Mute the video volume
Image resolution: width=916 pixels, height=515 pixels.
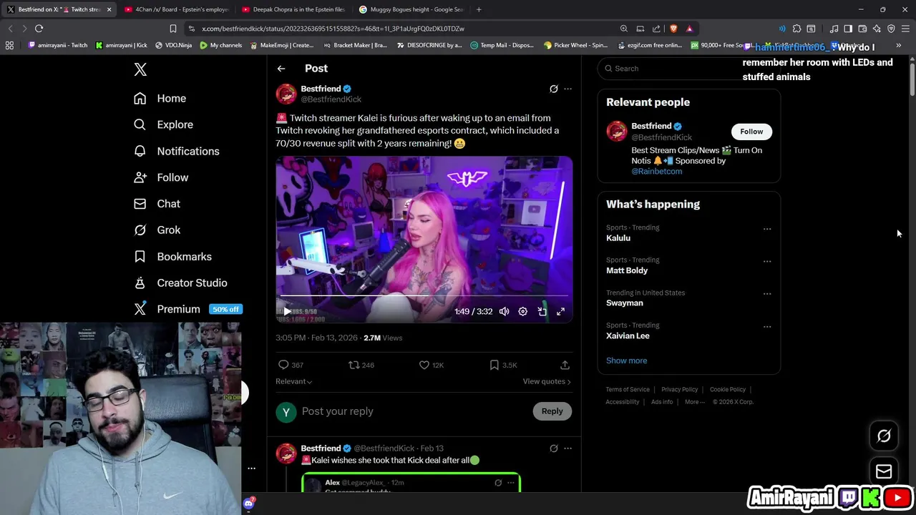click(x=504, y=311)
